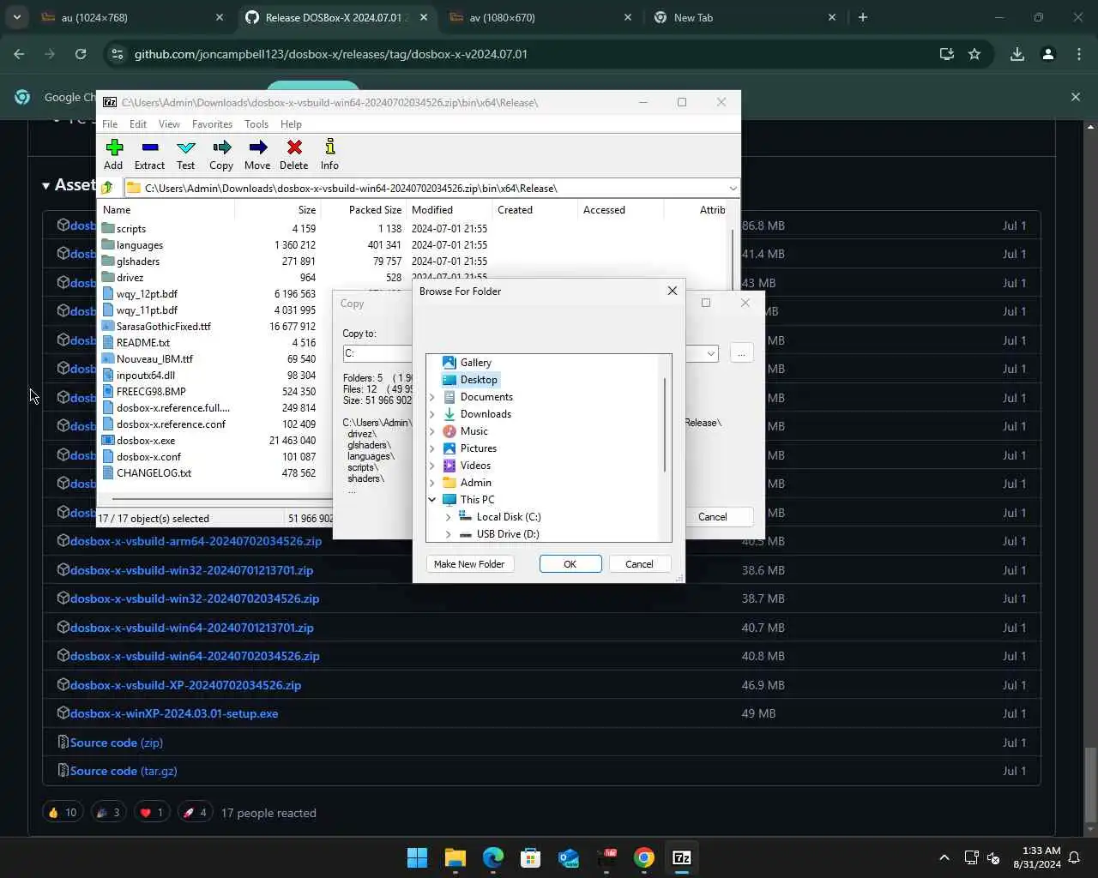
Task: Collapse the This PC tree node
Action: (x=432, y=500)
